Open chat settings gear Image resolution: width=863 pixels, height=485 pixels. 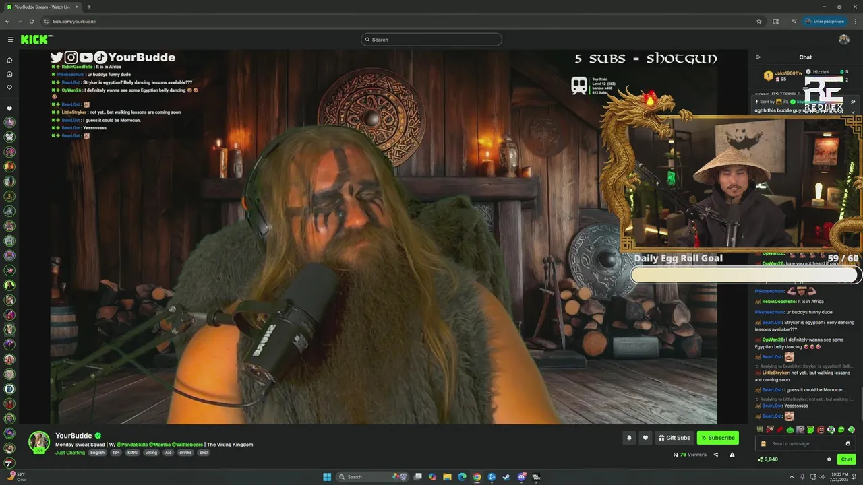(x=829, y=459)
